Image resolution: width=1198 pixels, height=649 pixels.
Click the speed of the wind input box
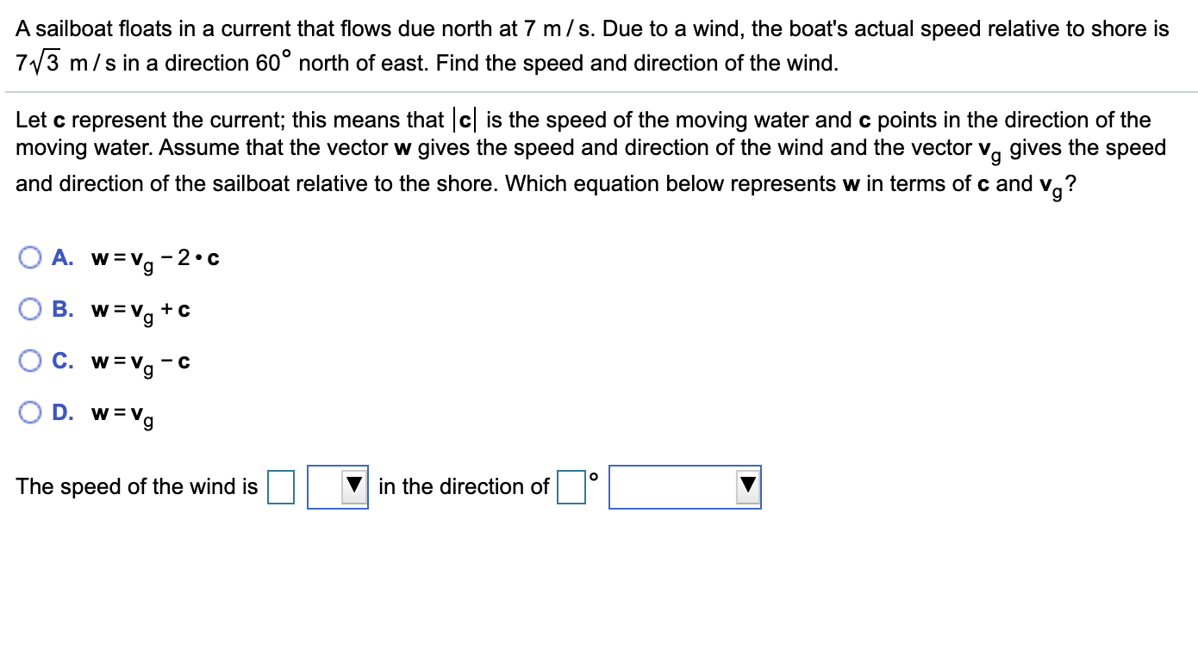279,486
